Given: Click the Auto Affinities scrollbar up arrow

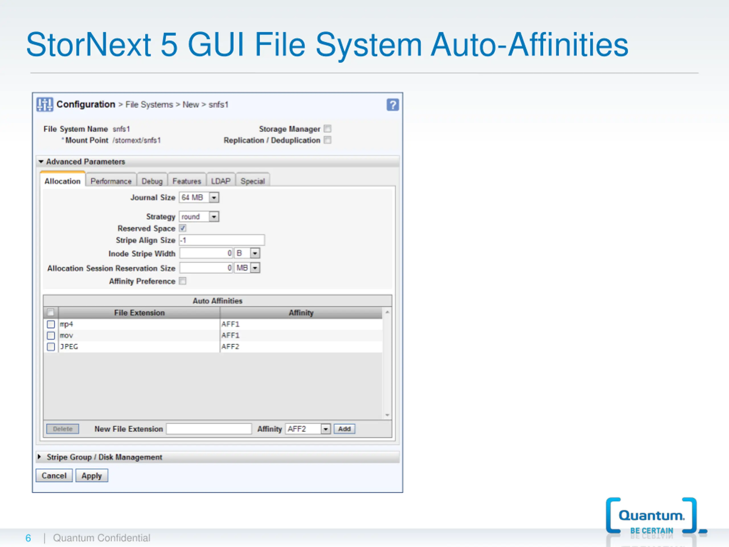Looking at the screenshot, I should (x=388, y=312).
